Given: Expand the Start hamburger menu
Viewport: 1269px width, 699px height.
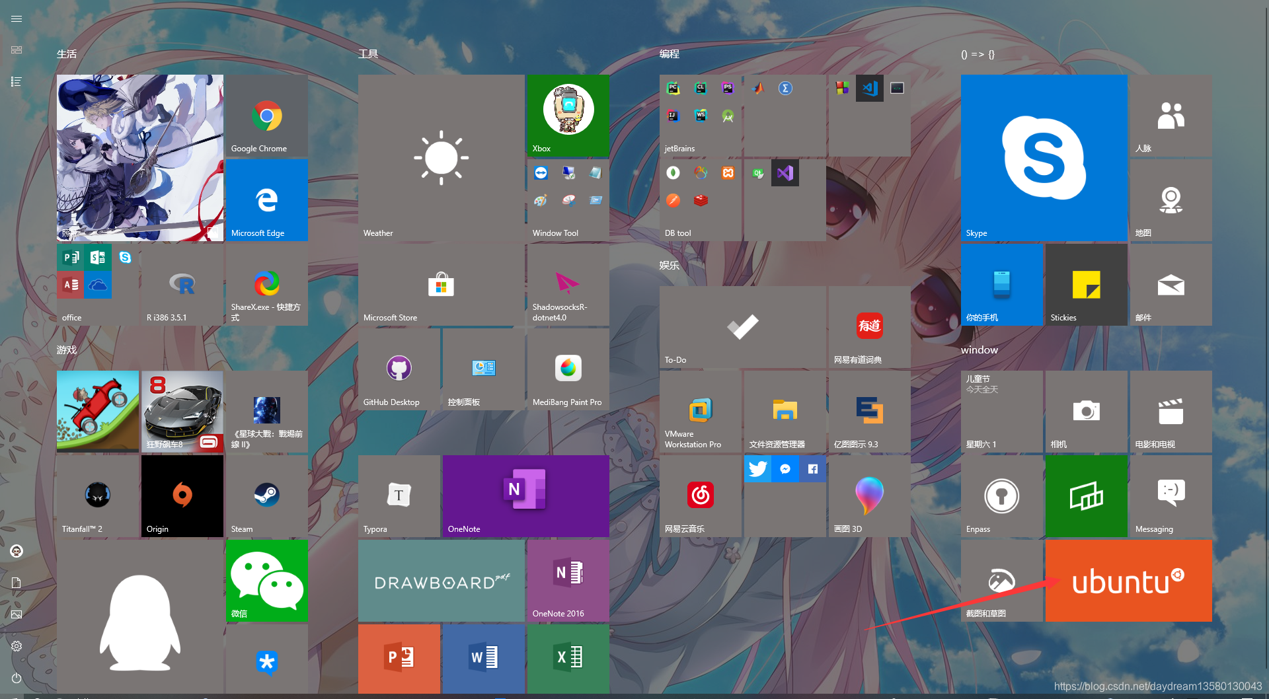Looking at the screenshot, I should click(x=17, y=18).
